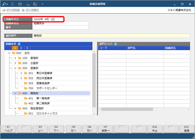Click folder icon of 700 サポートセンター
The width and height of the screenshot is (195, 139).
click(x=25, y=88)
